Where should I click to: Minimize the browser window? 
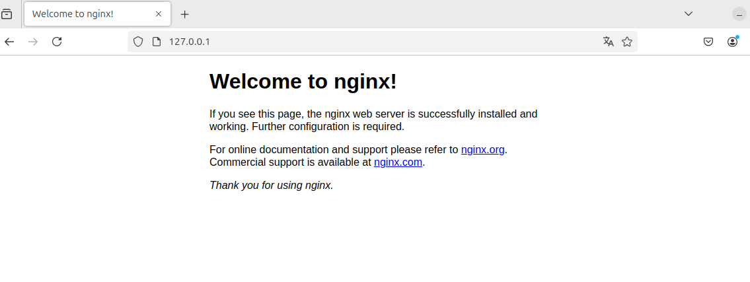tap(739, 15)
